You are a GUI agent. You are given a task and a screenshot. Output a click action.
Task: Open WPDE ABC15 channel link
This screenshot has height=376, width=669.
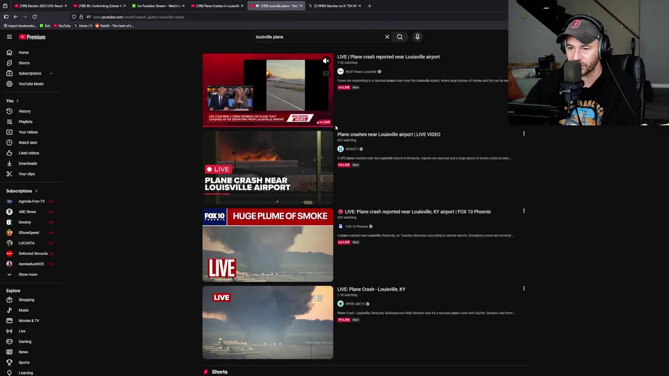coord(355,304)
